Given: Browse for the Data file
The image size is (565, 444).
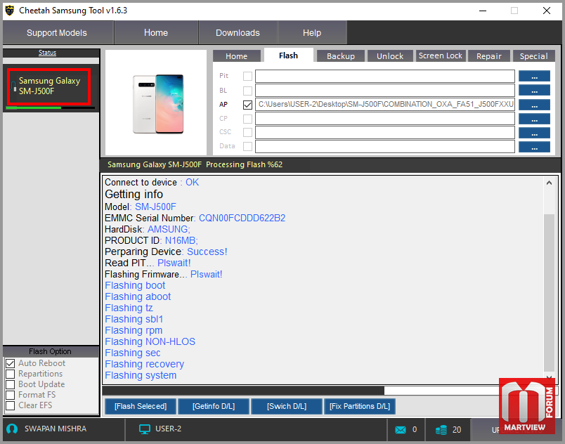Looking at the screenshot, I should click(x=534, y=147).
